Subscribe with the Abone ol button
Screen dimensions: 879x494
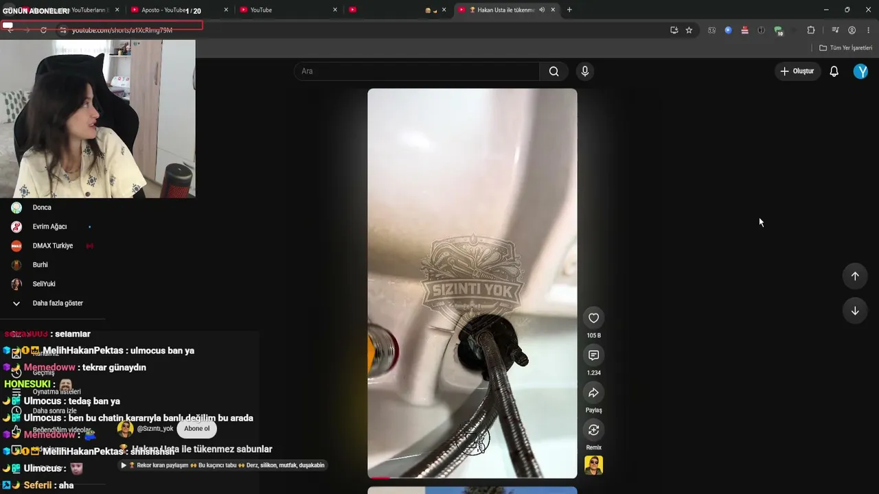point(196,429)
